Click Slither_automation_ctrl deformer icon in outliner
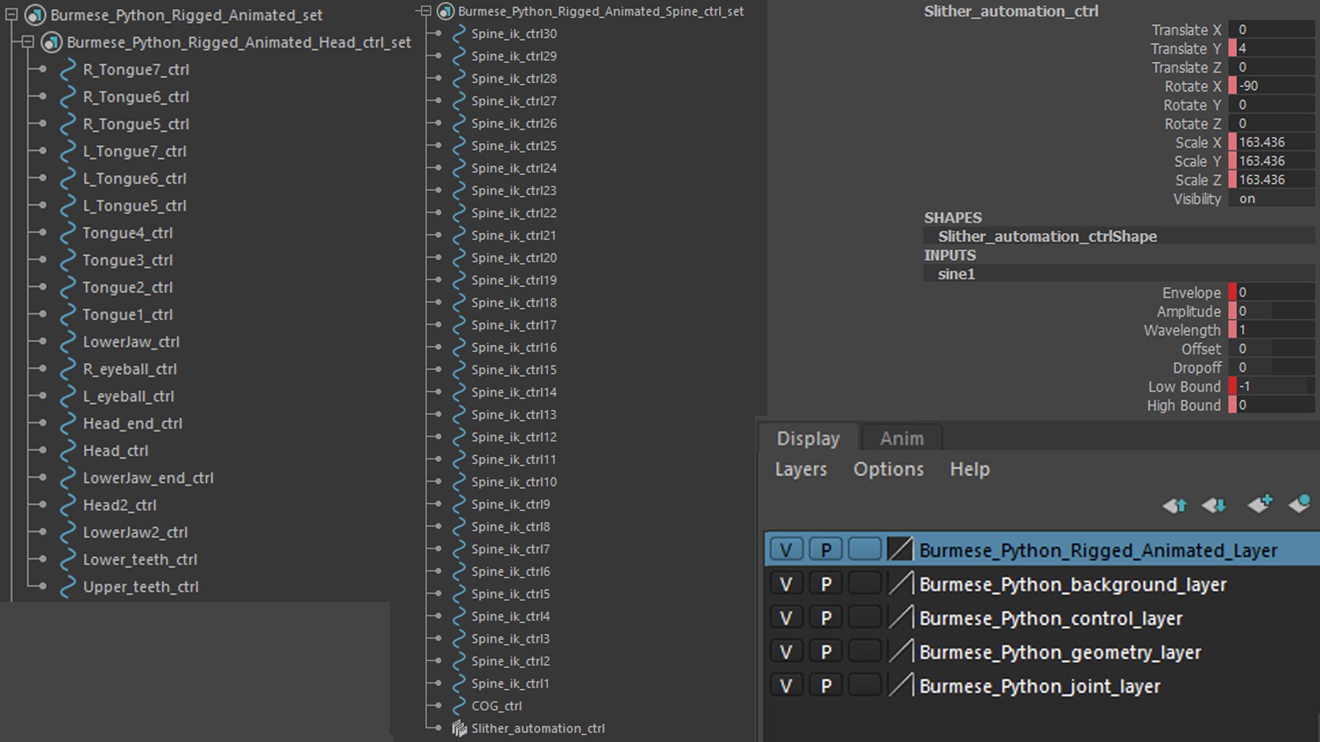This screenshot has width=1320, height=742. point(459,728)
